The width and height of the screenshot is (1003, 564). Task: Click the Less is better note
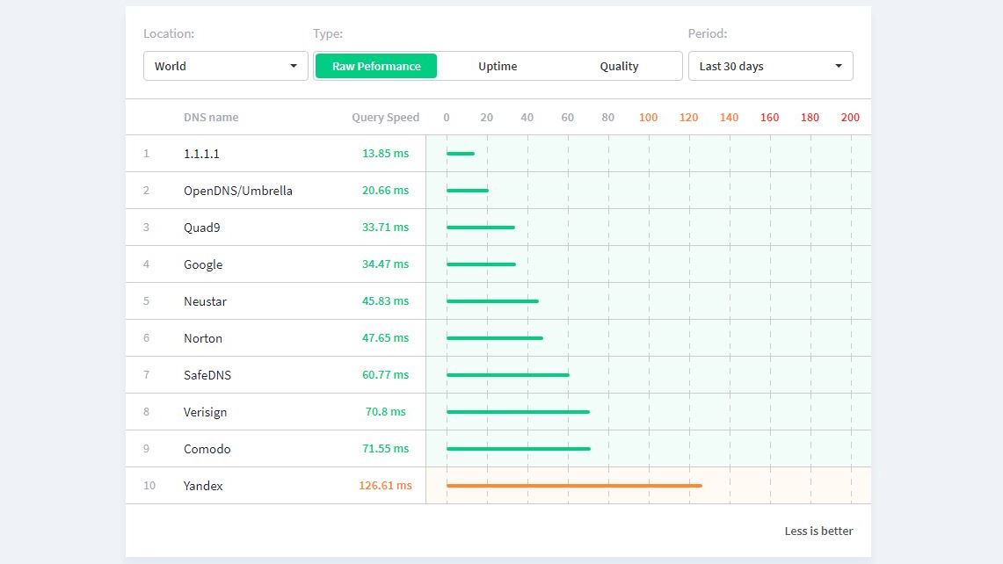tap(818, 531)
